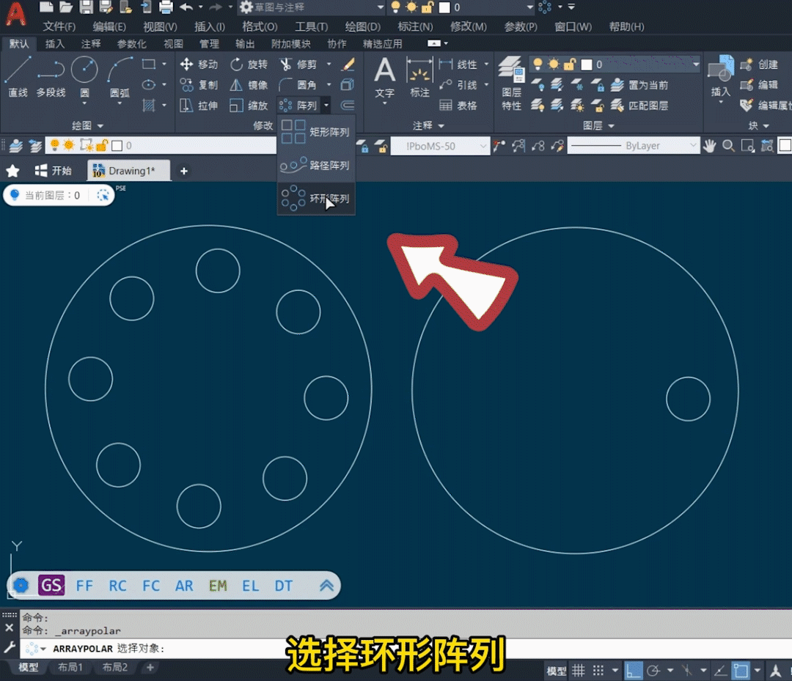
Task: Click the DT shortcut button
Action: (283, 586)
